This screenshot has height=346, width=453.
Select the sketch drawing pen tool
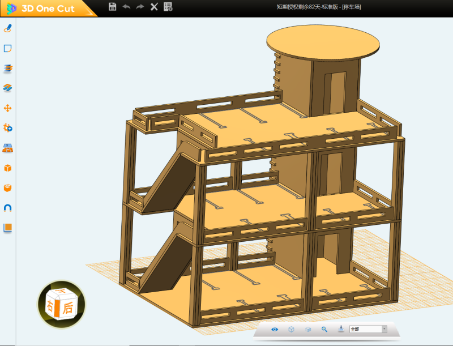pos(8,28)
